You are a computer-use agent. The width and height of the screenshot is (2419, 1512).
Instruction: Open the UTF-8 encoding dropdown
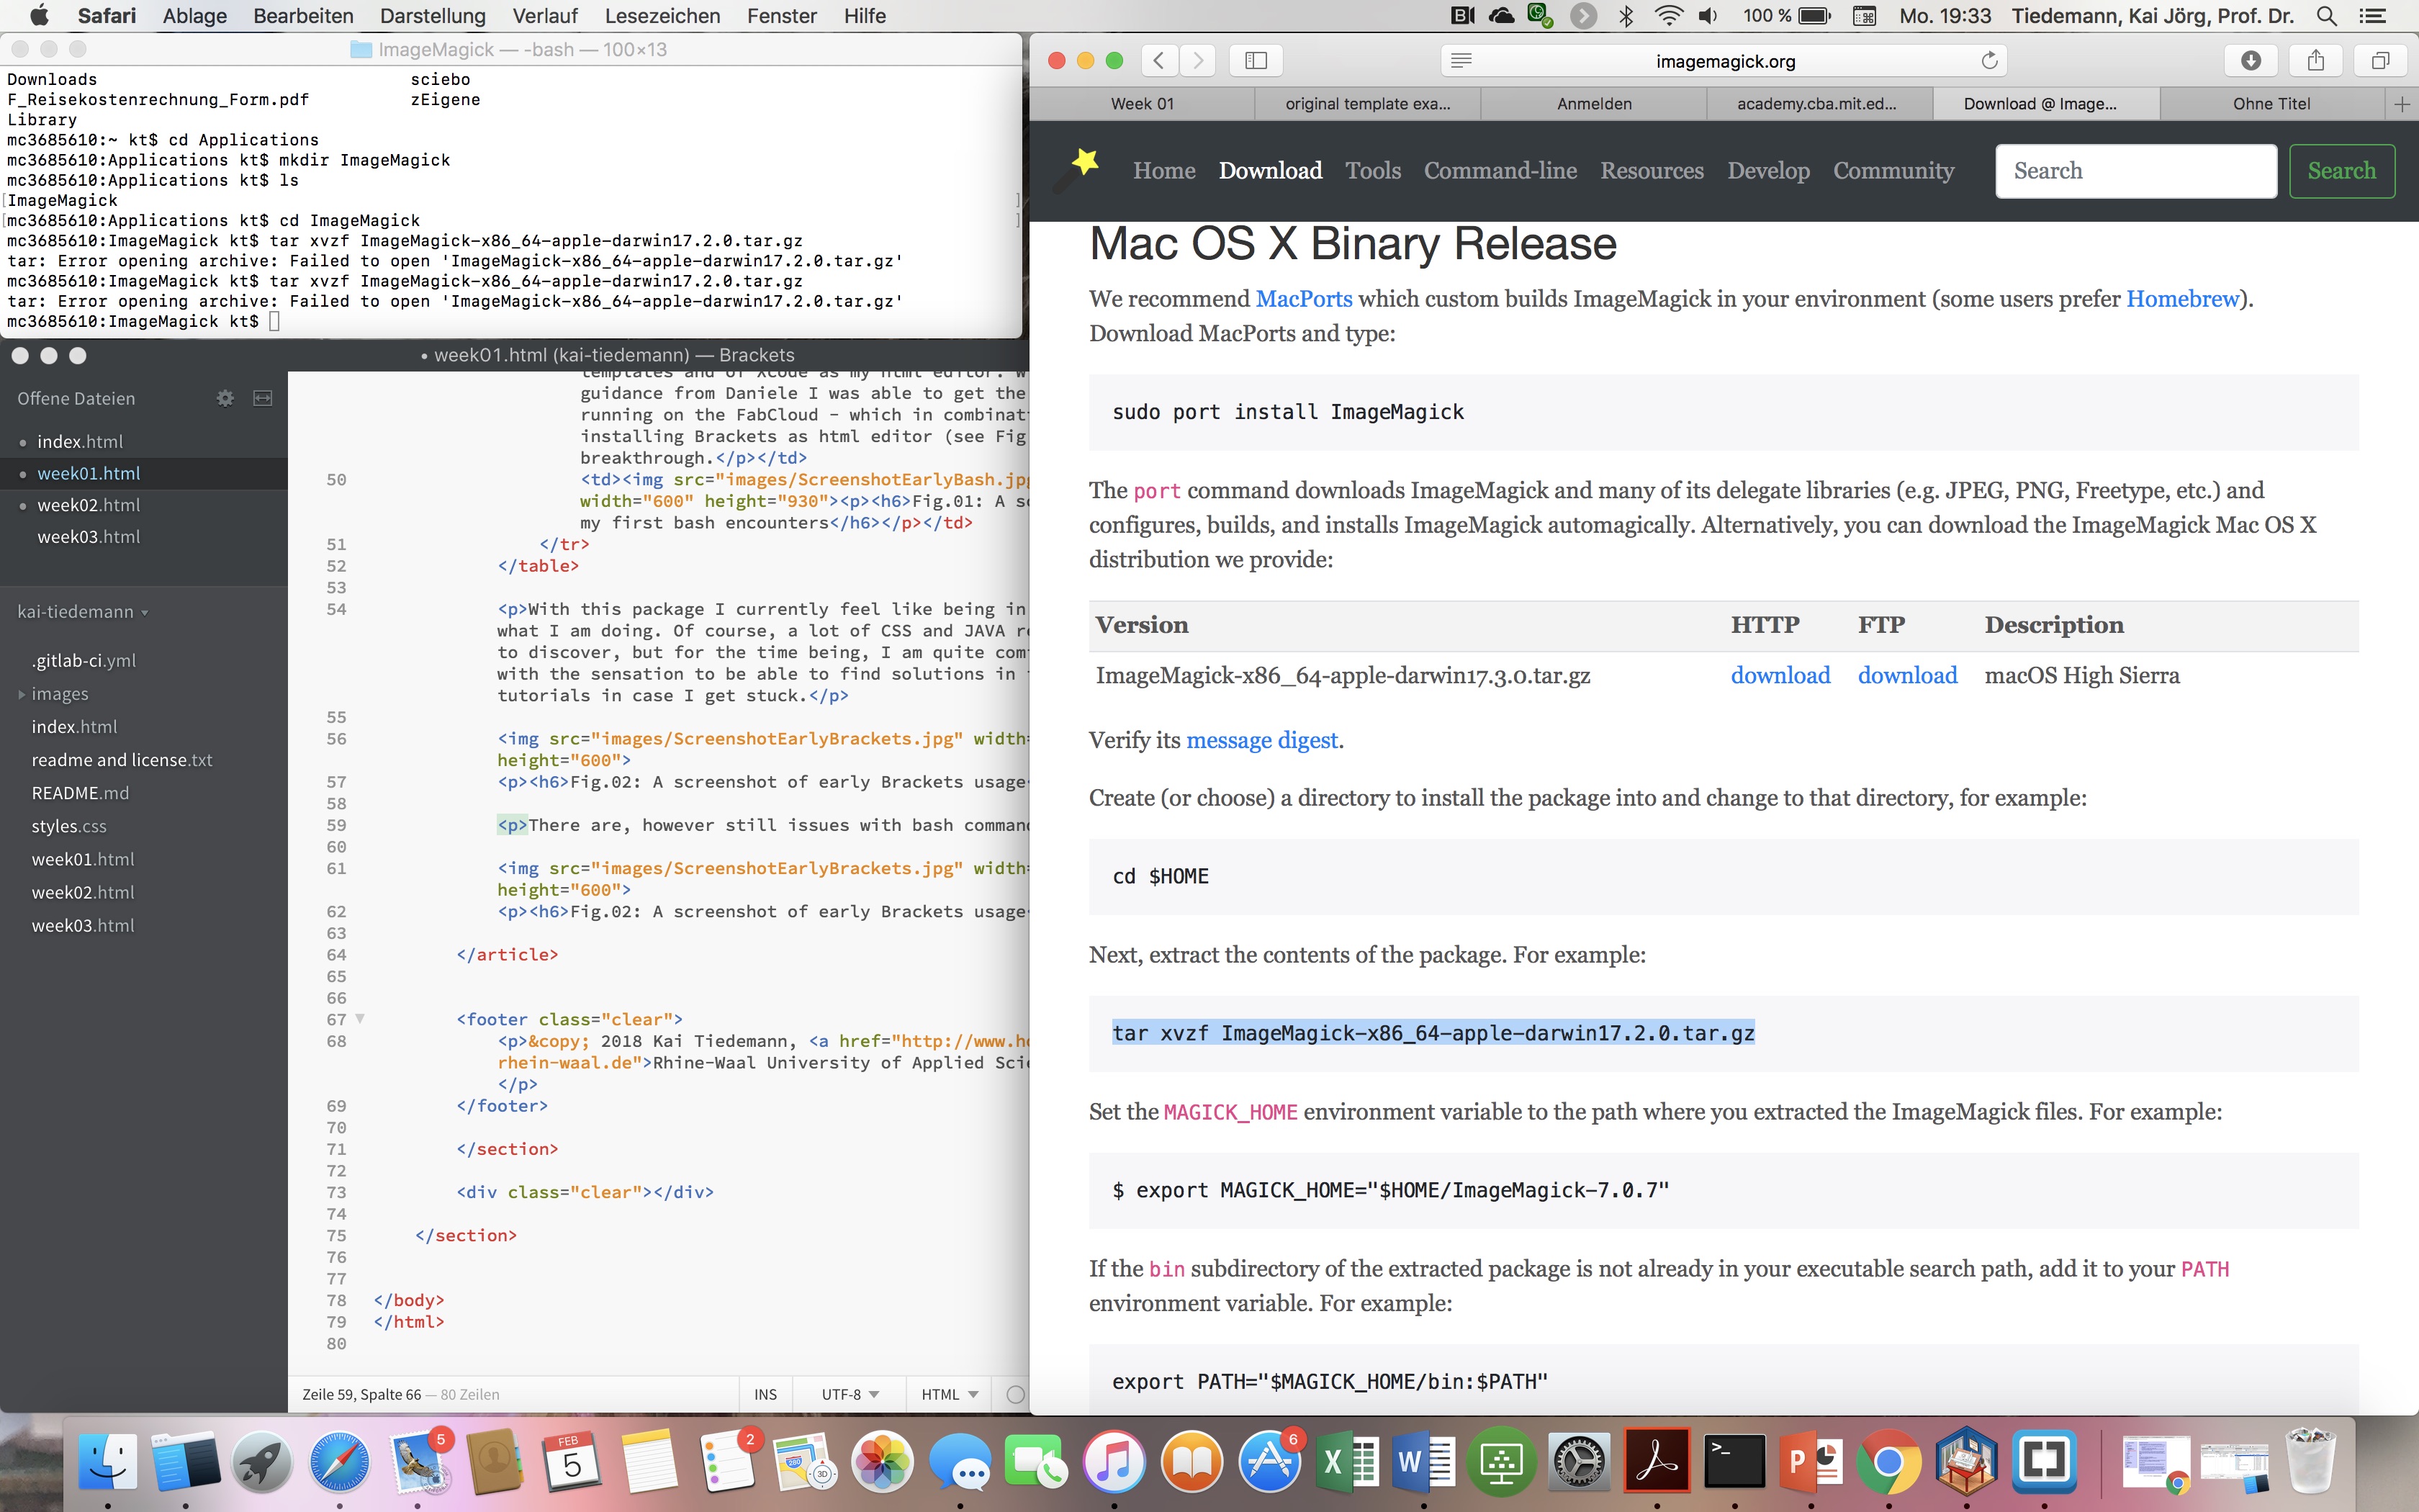(850, 1394)
